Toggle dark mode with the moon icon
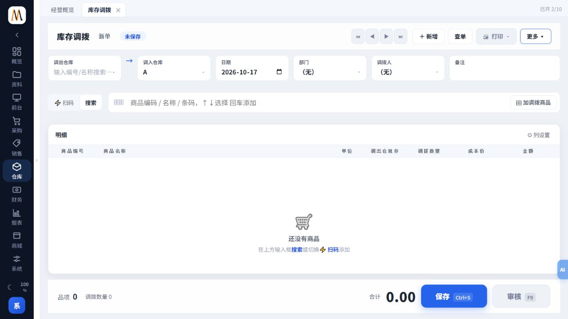 point(10,287)
